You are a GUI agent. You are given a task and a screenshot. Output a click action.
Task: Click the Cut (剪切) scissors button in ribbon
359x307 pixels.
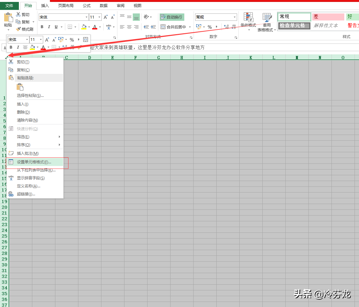[22, 14]
